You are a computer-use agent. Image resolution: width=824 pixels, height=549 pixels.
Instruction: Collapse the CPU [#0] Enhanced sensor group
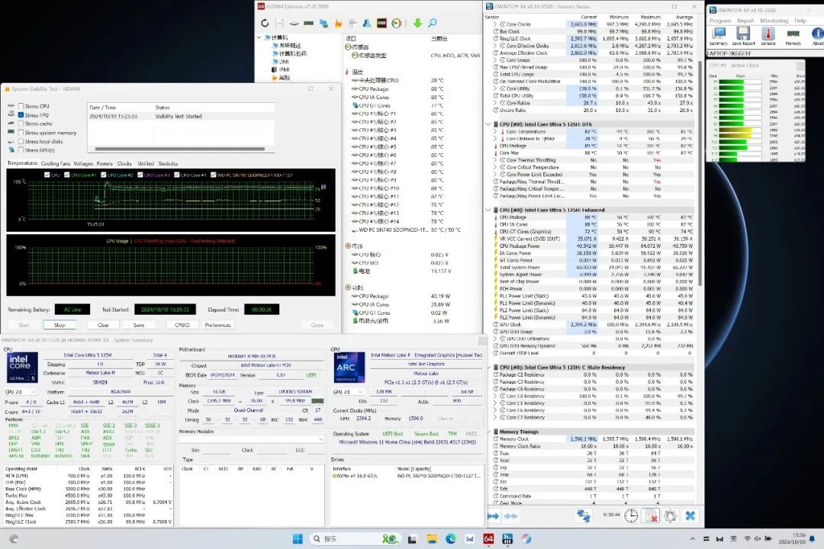[488, 210]
